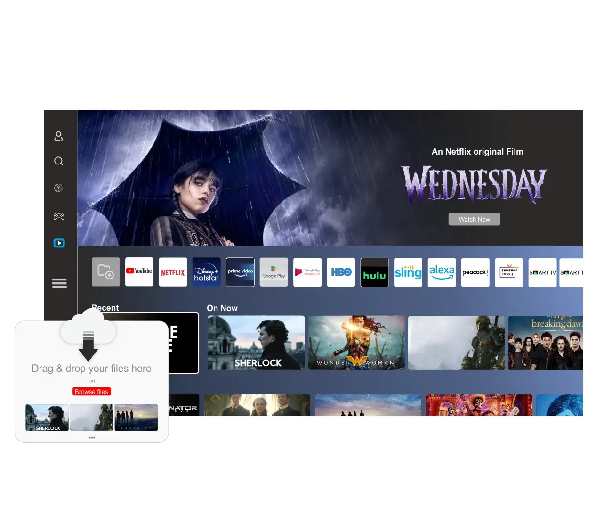This screenshot has width=612, height=509.
Task: Open the three-men period drama thumbnail in bottom row
Action: click(257, 405)
